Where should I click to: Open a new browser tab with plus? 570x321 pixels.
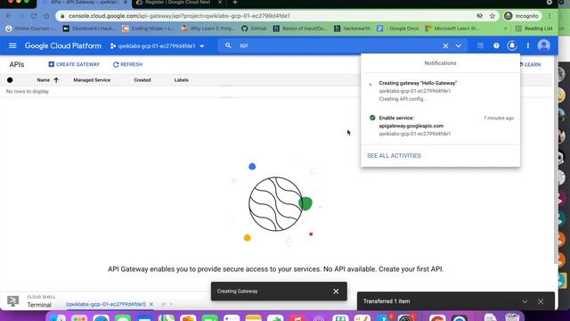pos(235,3)
